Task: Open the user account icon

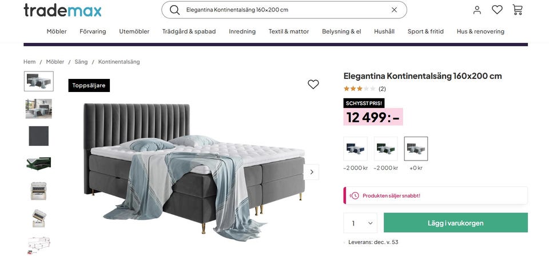Action: point(477,10)
